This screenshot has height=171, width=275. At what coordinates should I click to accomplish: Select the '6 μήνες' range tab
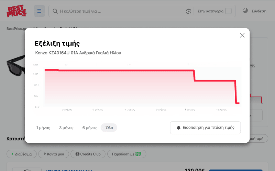pyautogui.click(x=89, y=128)
